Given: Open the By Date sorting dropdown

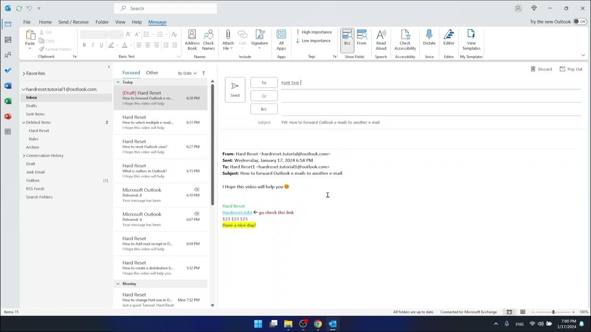Looking at the screenshot, I should coord(187,73).
